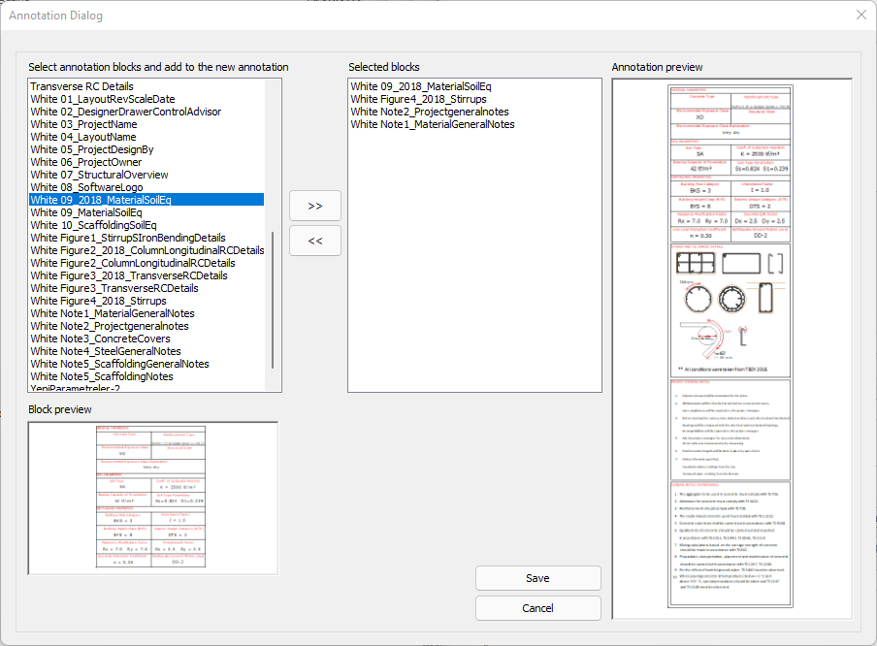Click the Block preview thumbnail
The image size is (877, 646).
pos(152,499)
